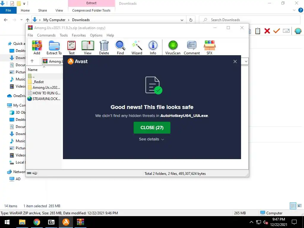Viewport: 304px width, 228px height.
Task: Click the Extract To toolbar icon
Action: (54, 48)
